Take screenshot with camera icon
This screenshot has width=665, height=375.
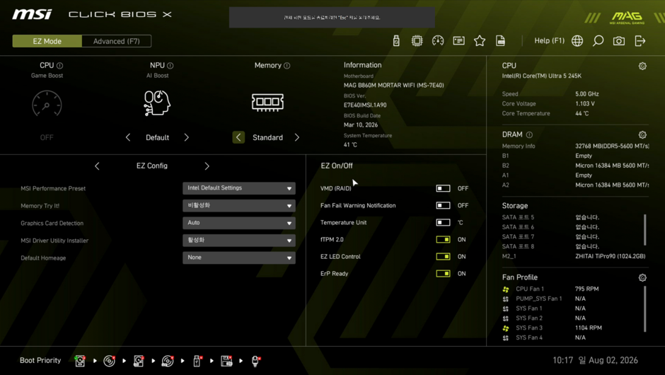point(619,41)
